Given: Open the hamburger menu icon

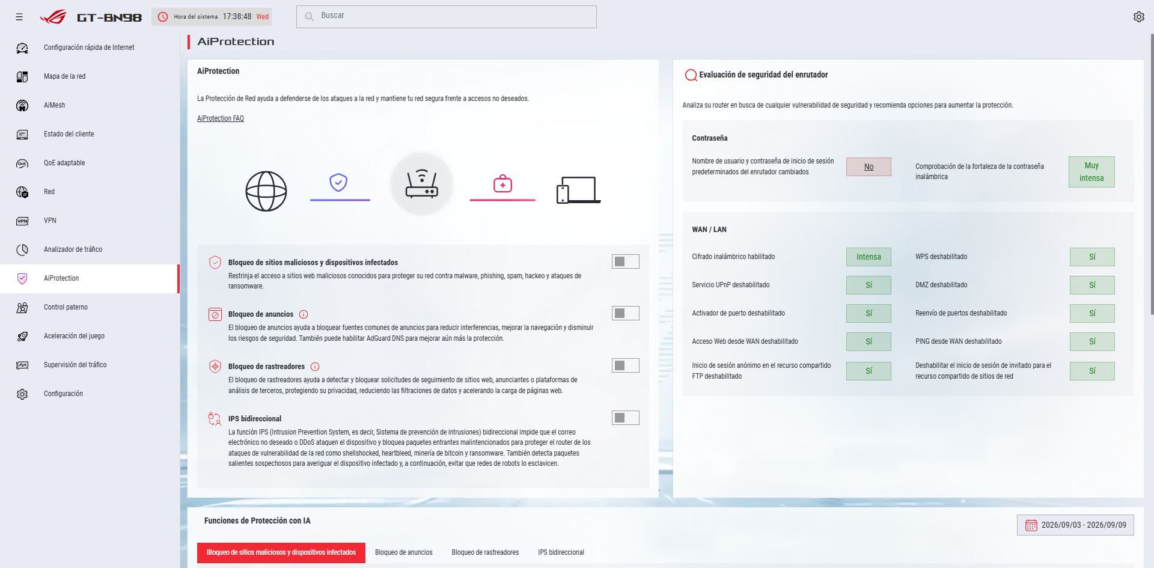Looking at the screenshot, I should tap(19, 17).
